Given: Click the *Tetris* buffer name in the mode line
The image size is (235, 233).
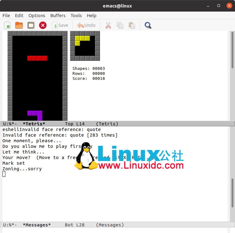Looking at the screenshot, I should 34,124.
